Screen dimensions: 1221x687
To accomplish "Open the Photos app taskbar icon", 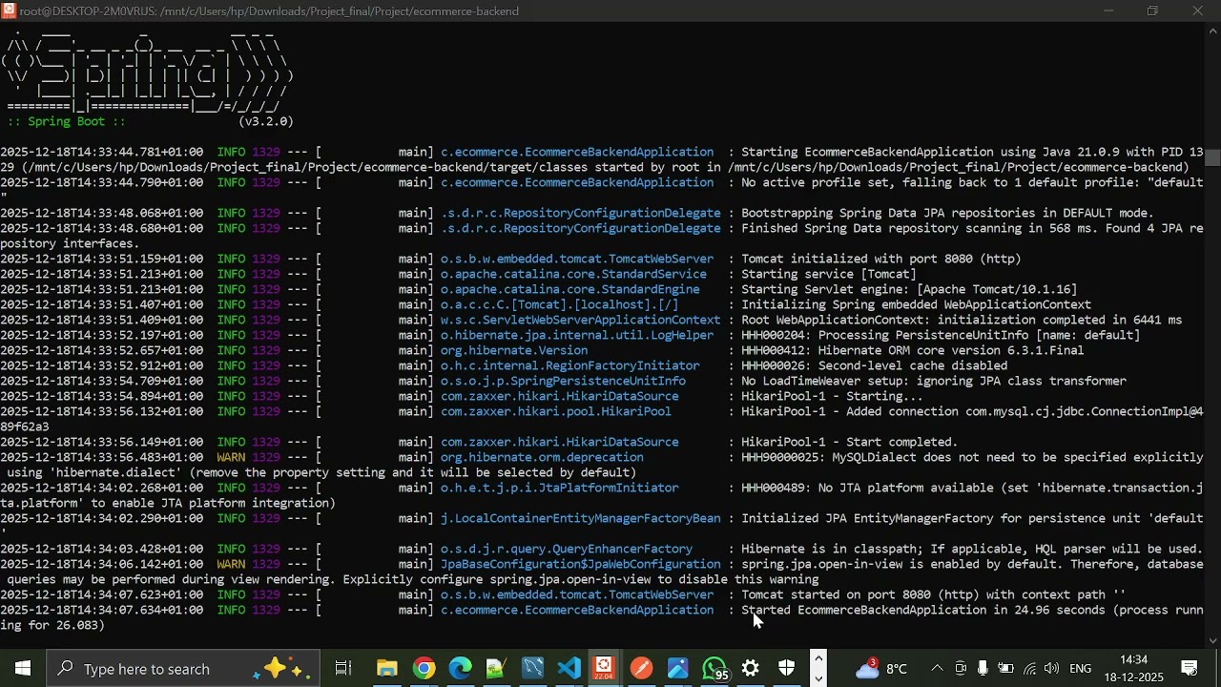I will click(677, 669).
